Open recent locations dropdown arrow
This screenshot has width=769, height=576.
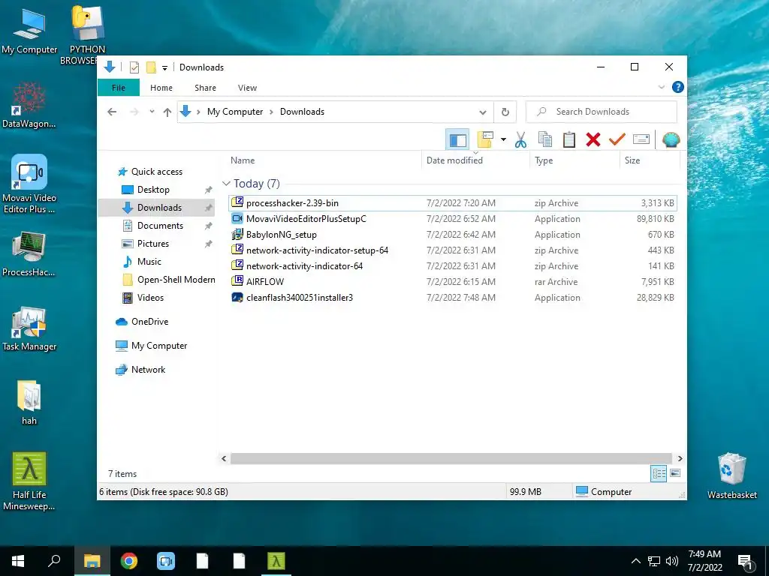152,112
